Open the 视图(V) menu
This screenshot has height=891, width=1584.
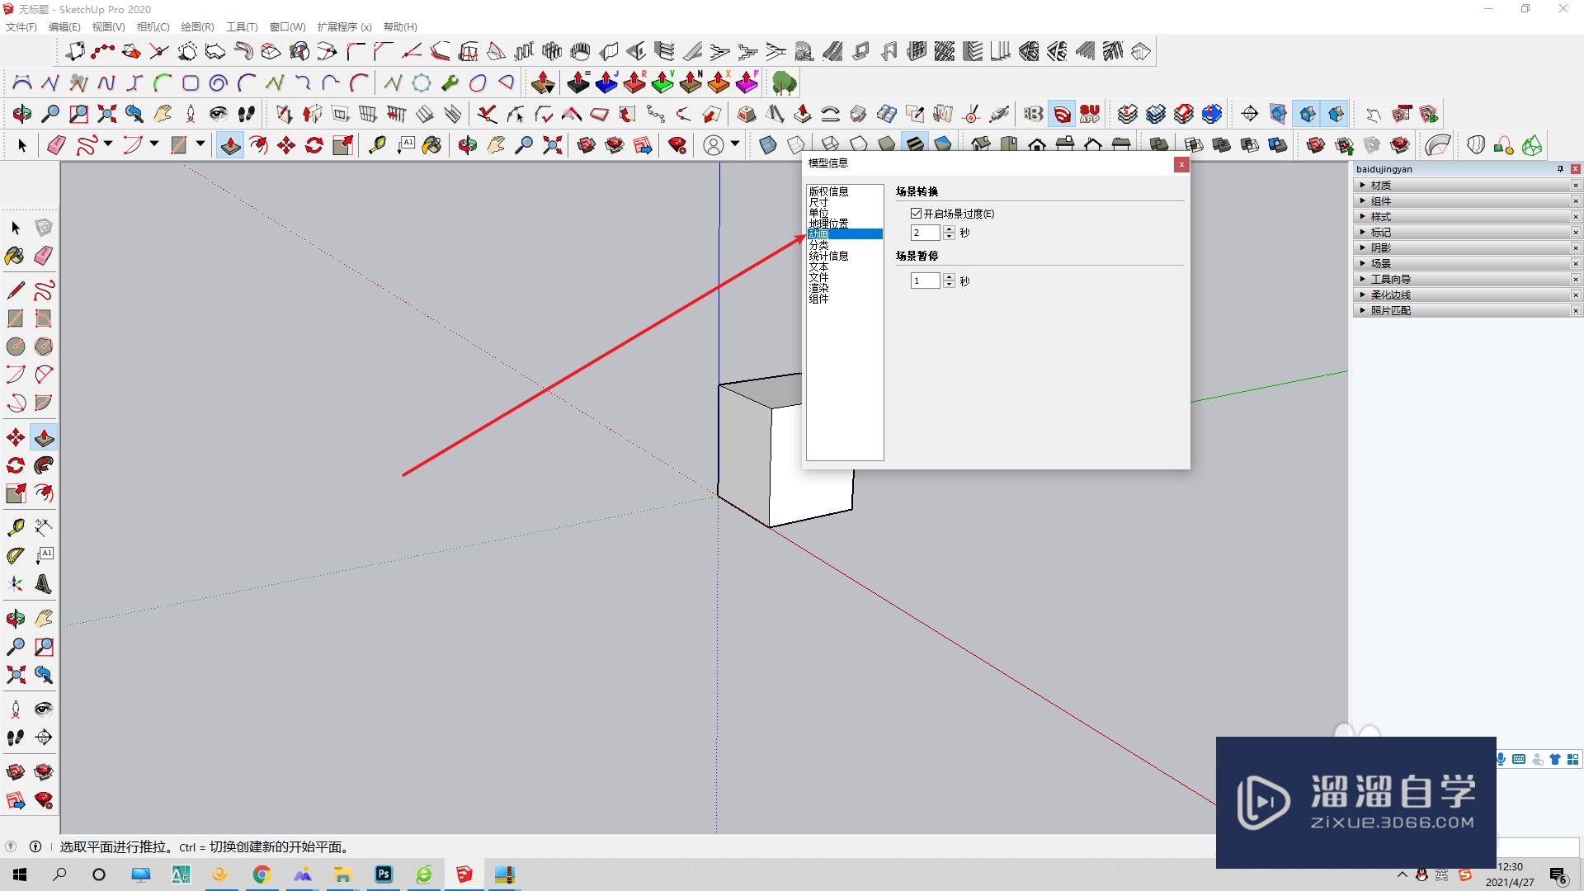point(108,27)
